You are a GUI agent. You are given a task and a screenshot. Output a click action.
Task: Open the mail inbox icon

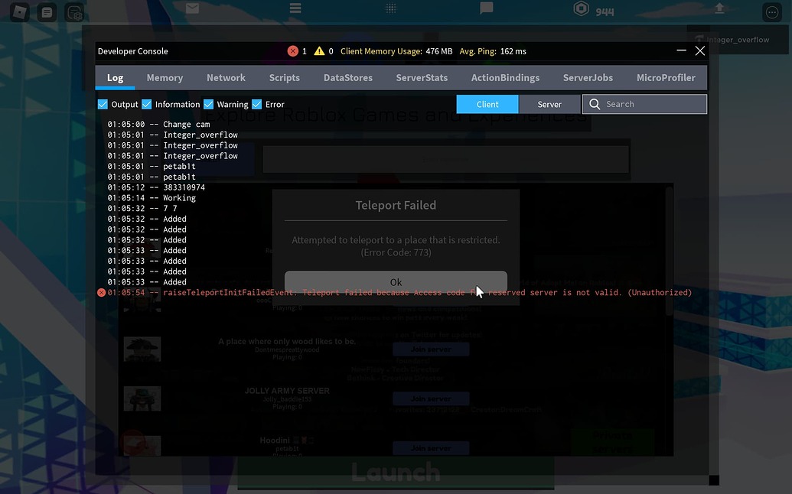[x=191, y=8]
